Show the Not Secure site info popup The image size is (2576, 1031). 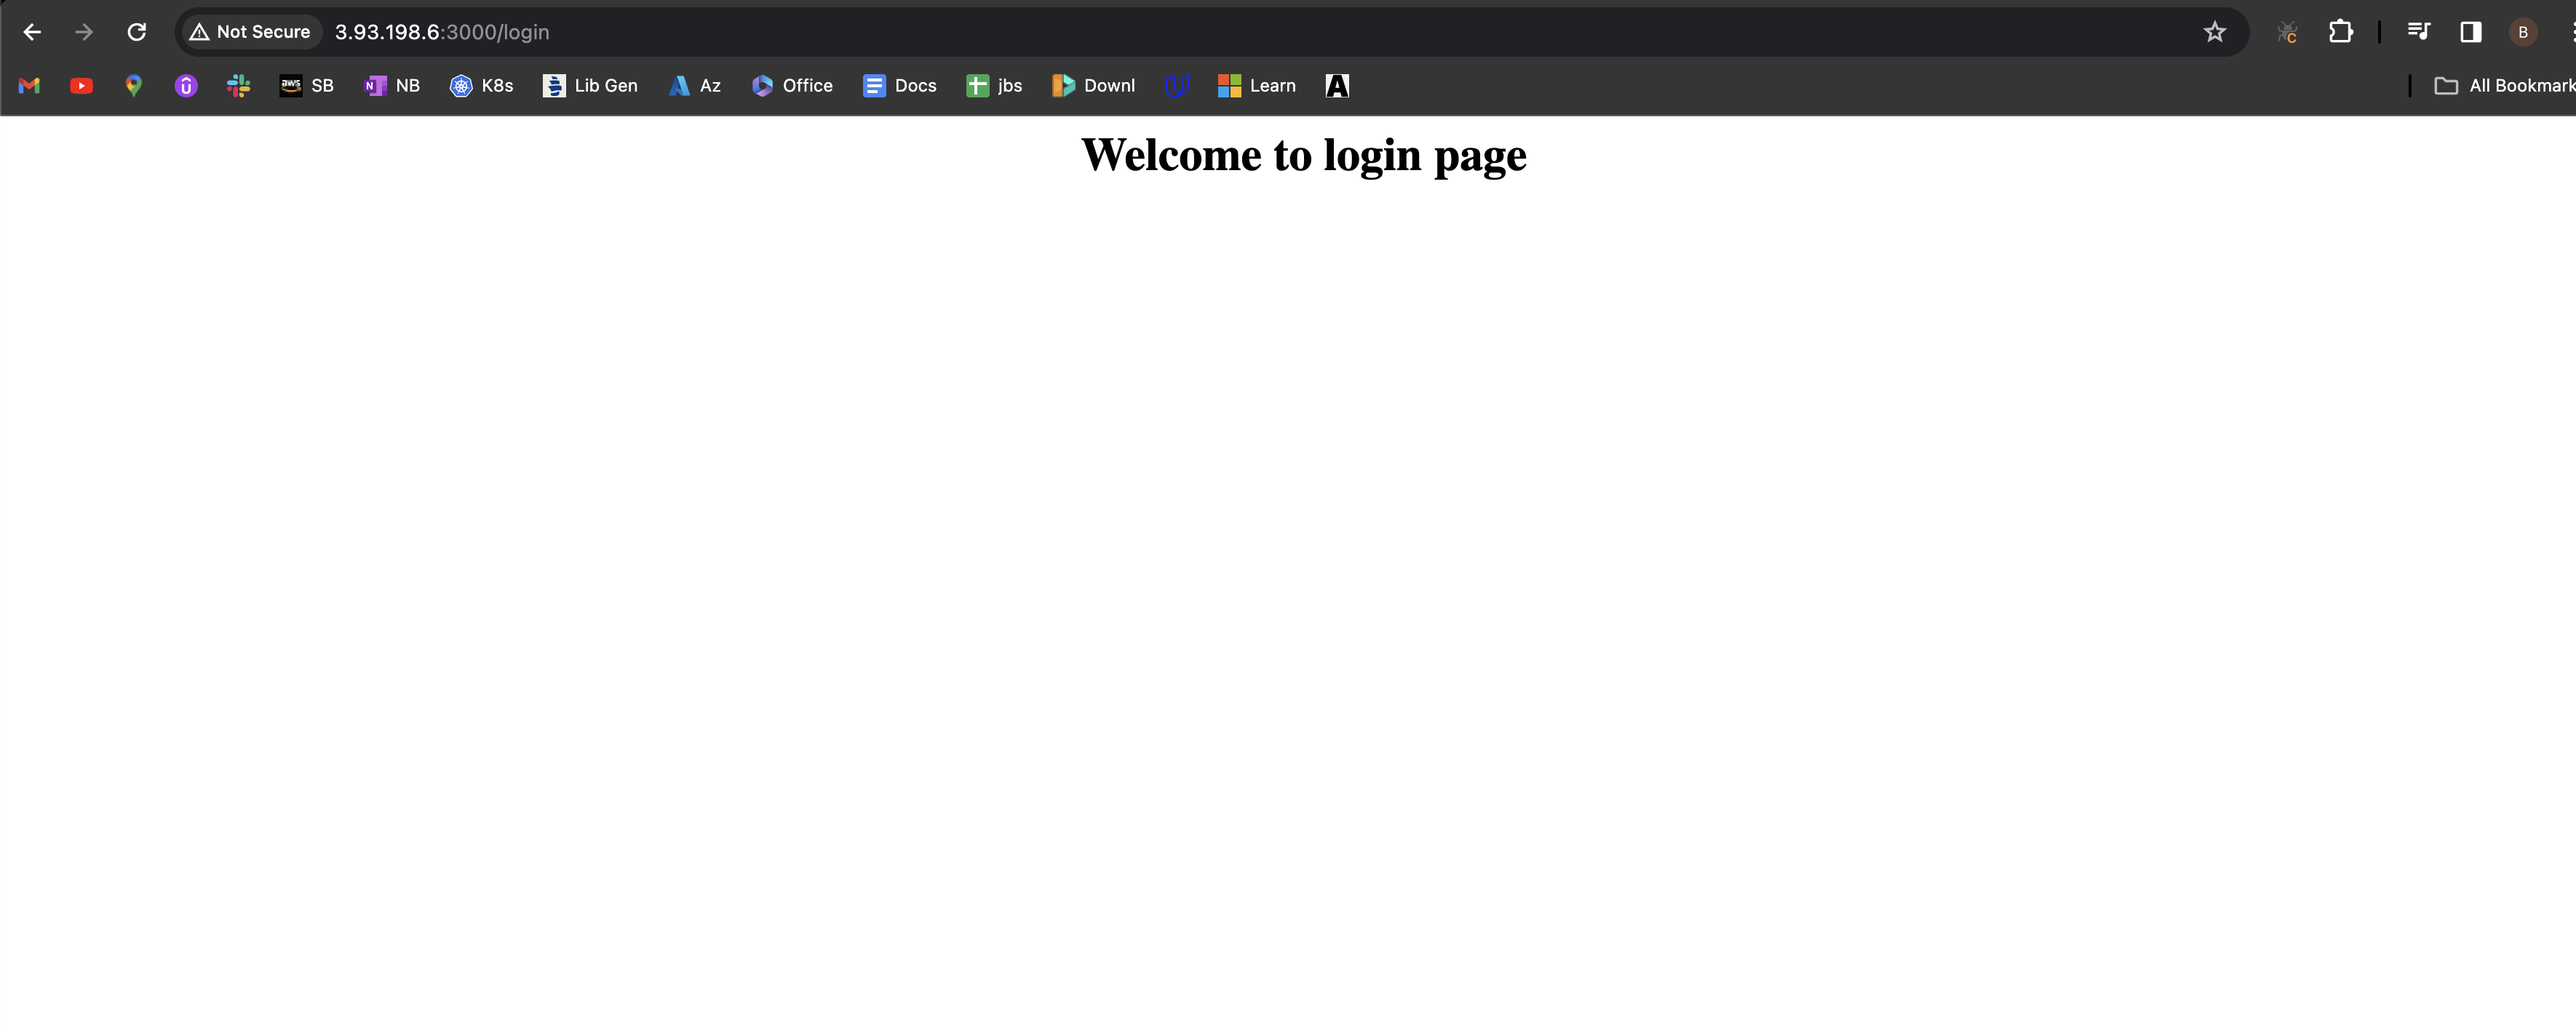click(250, 32)
